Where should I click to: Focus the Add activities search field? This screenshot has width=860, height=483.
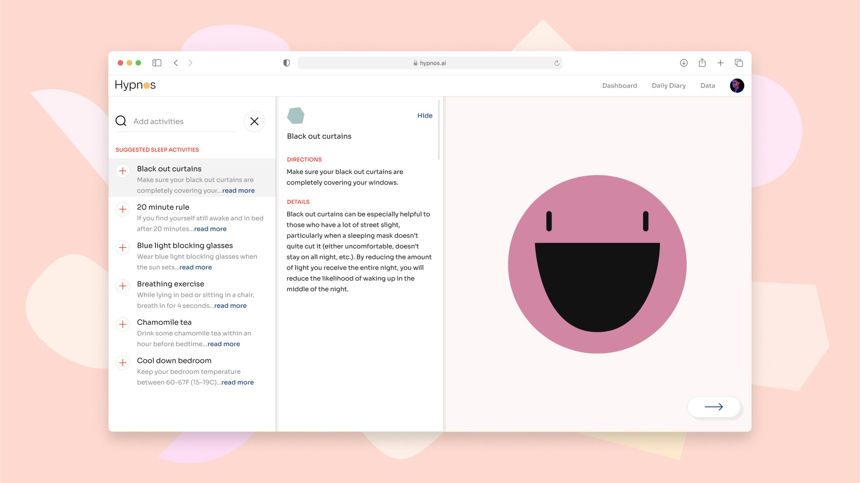[x=184, y=121]
